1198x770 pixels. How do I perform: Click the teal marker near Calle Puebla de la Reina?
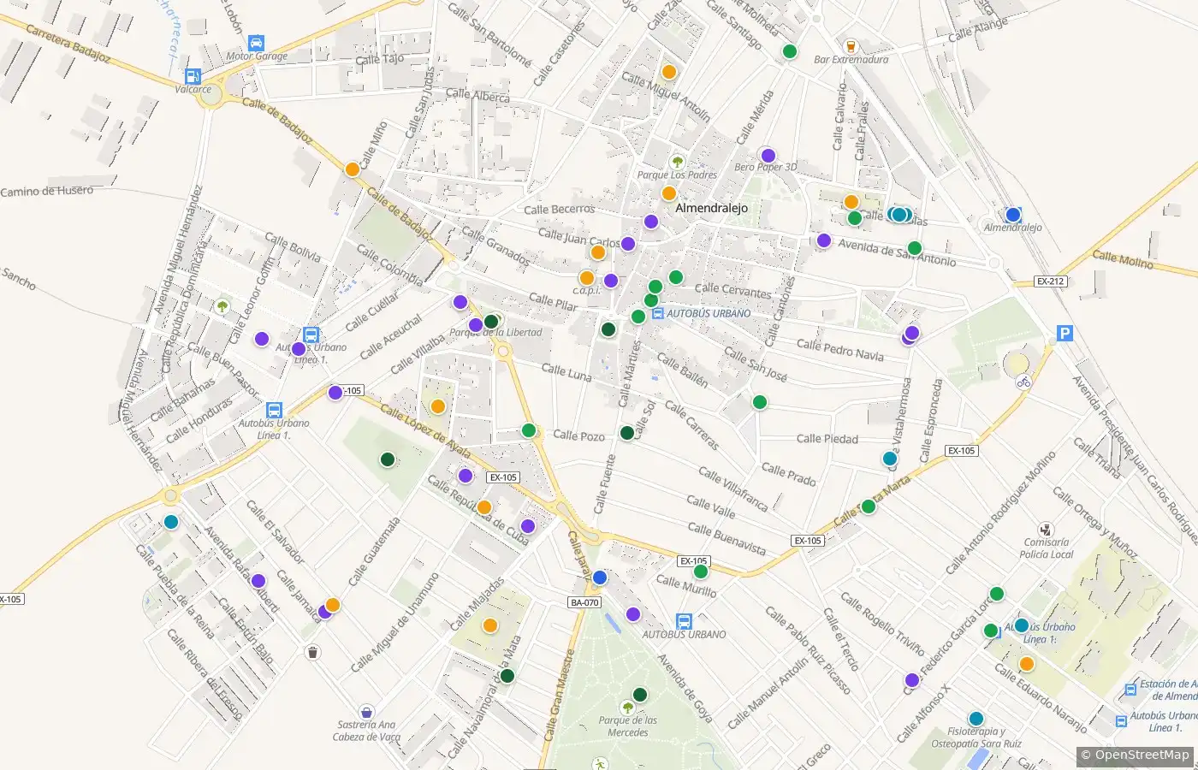tap(171, 522)
